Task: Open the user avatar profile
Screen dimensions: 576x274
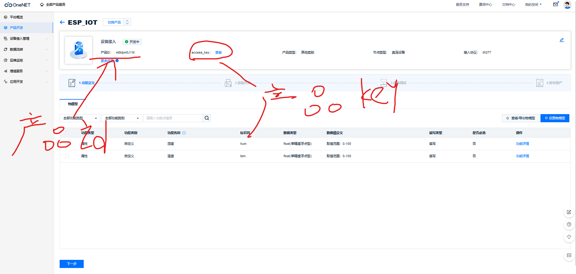Action: point(567,5)
